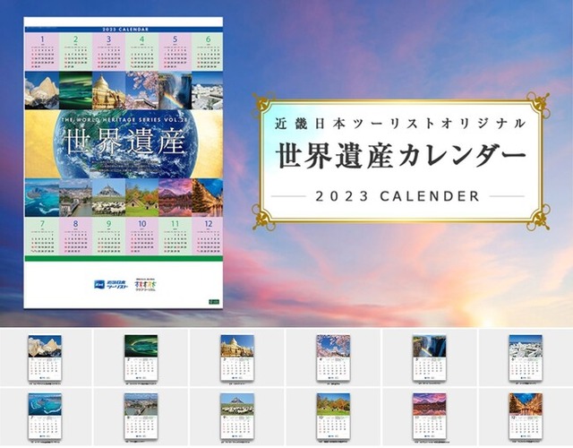Click the month 5 block on cover calendar
The height and width of the screenshot is (448, 573).
click(175, 52)
